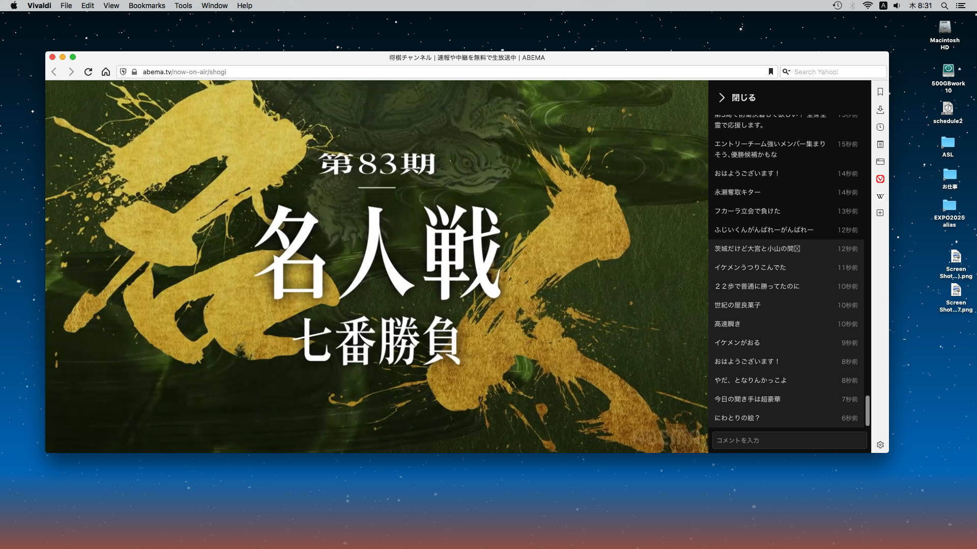
Task: Open tracker blocker shield in address bar
Action: click(x=123, y=72)
